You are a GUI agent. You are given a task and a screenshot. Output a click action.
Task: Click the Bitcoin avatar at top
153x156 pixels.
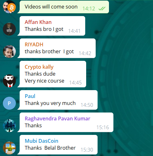(9, 7)
